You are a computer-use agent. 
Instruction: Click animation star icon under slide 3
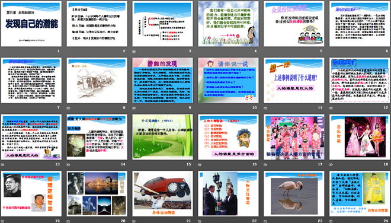point(134,51)
